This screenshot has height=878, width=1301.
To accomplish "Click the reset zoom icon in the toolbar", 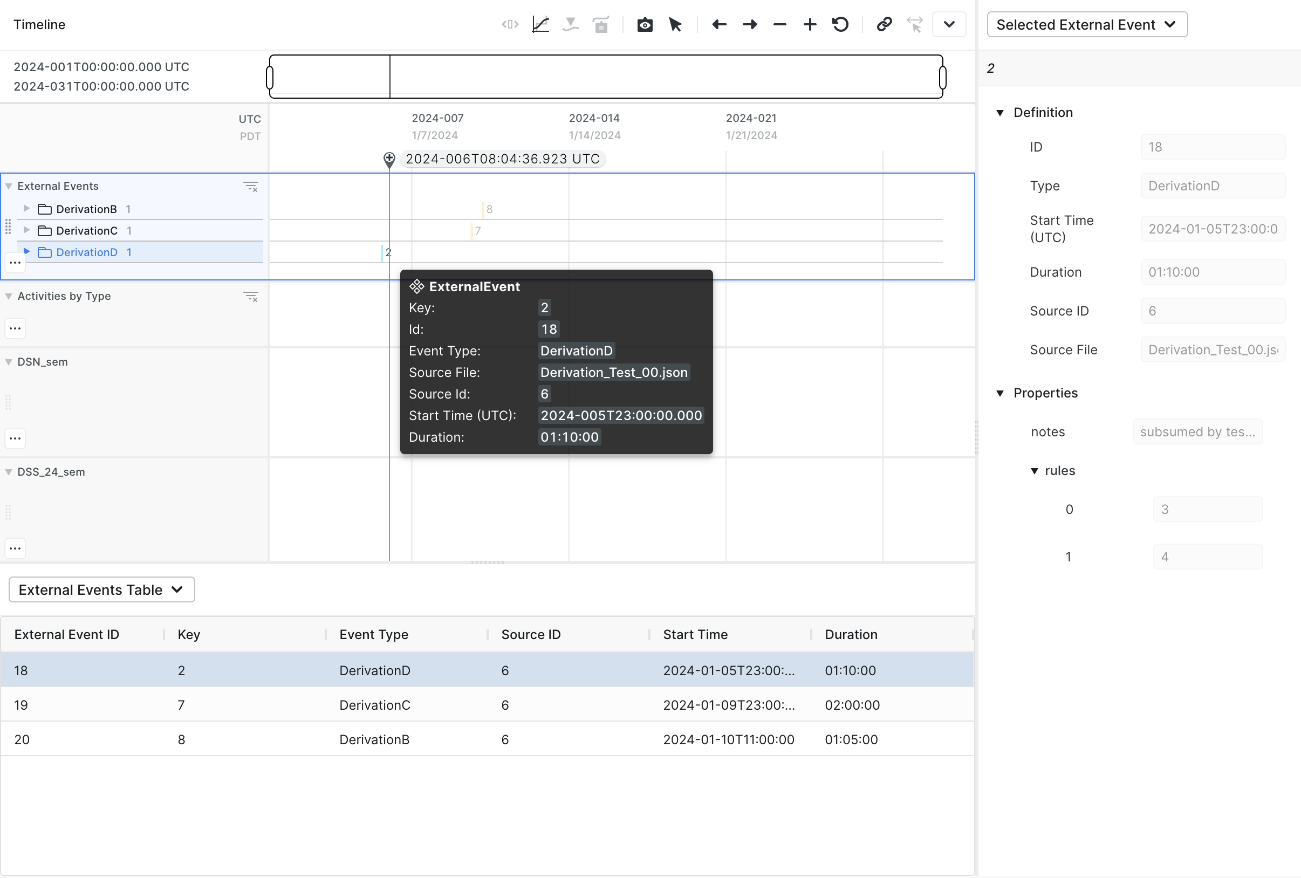I will pos(840,24).
